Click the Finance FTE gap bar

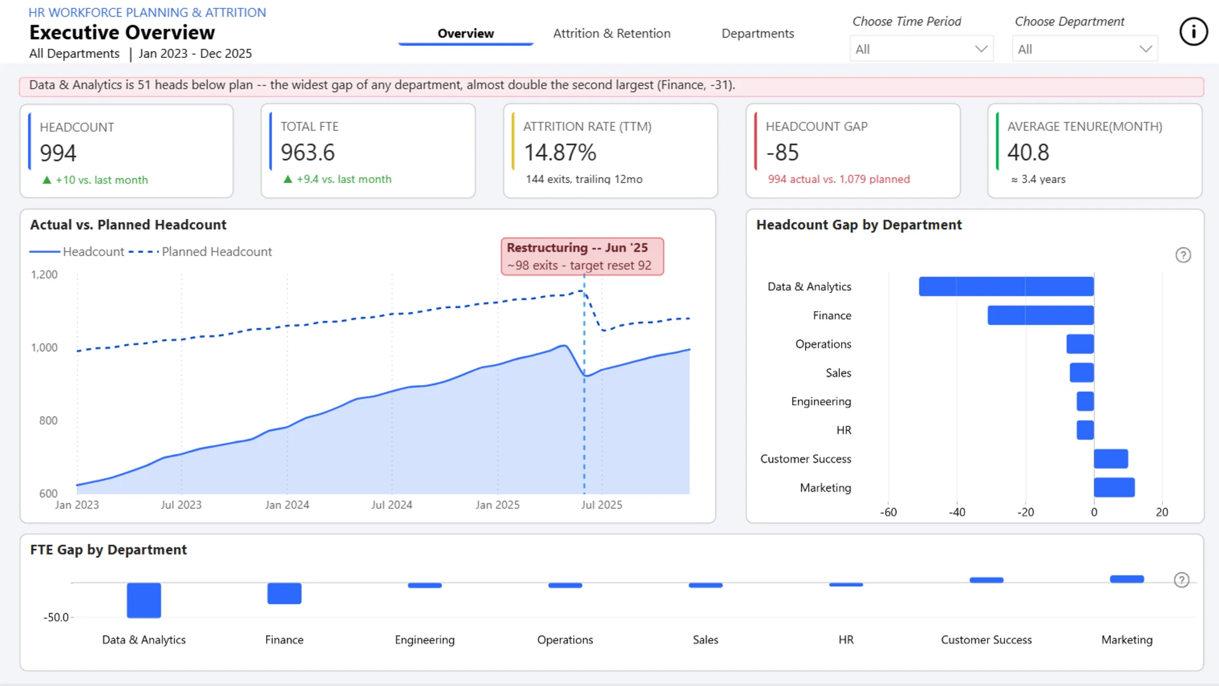coord(284,593)
